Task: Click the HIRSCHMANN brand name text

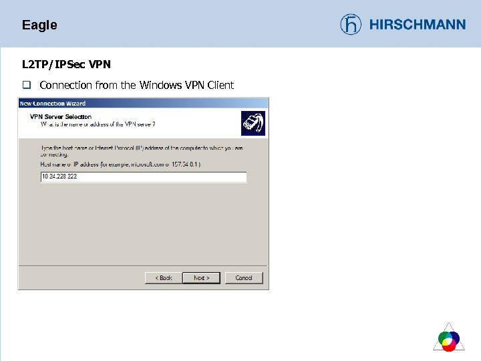Action: coord(418,25)
